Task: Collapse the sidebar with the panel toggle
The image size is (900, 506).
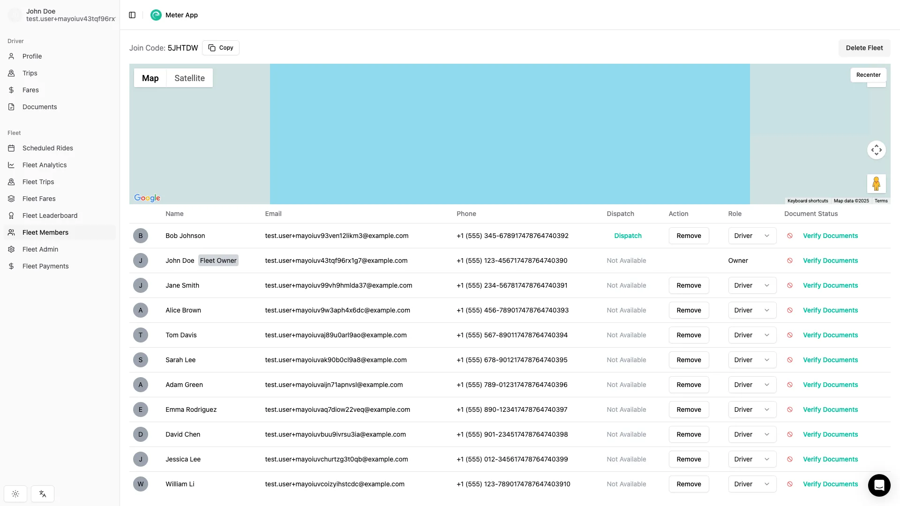Action: pyautogui.click(x=132, y=15)
